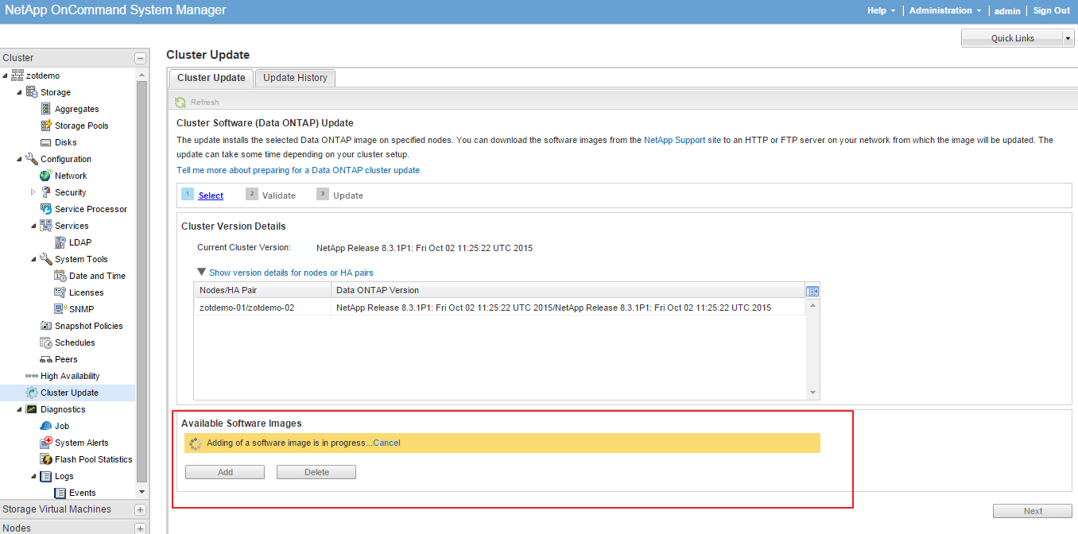1078x534 pixels.
Task: Collapse version details for nodes or HA pairs
Action: click(202, 272)
